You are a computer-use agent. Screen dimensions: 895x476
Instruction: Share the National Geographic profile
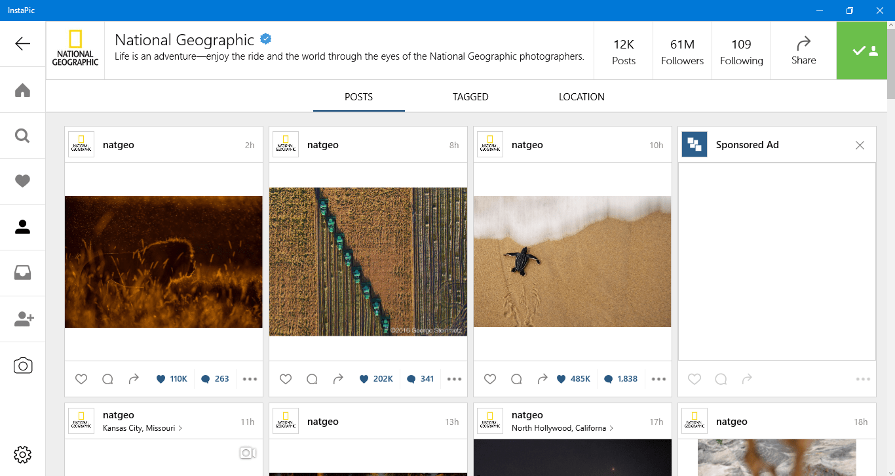[803, 50]
